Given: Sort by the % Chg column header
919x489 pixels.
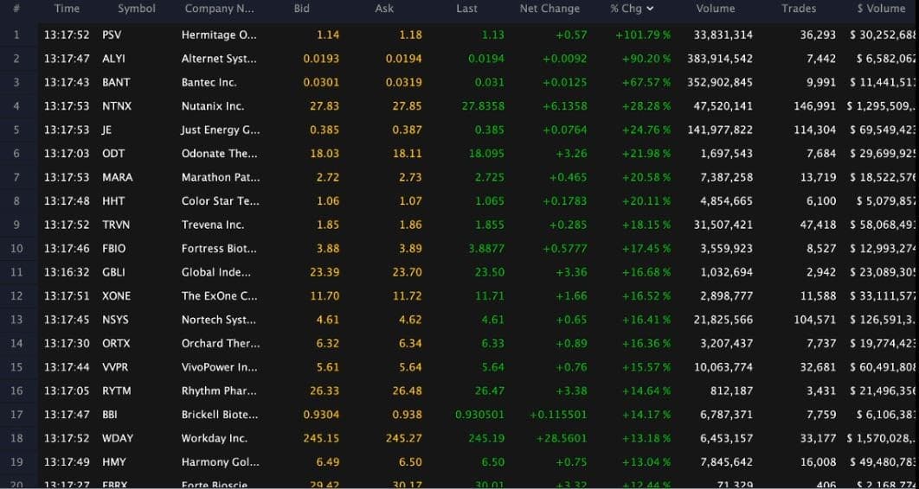Looking at the screenshot, I should click(632, 9).
